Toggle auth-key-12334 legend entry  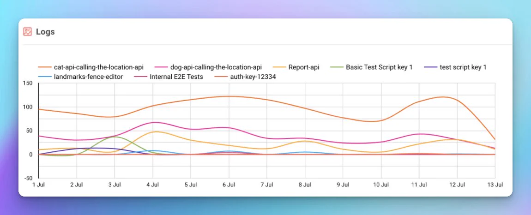pyautogui.click(x=246, y=77)
